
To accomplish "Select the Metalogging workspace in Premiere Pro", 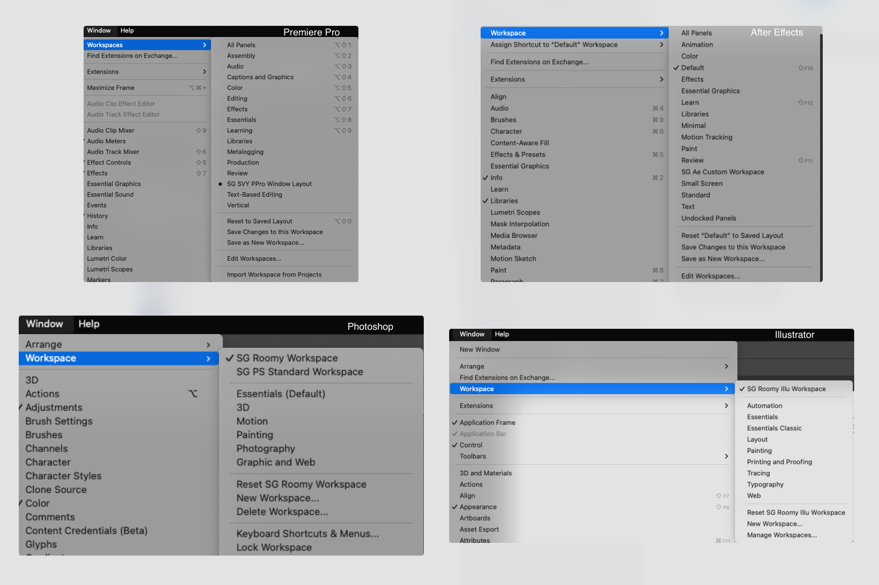I will 245,152.
